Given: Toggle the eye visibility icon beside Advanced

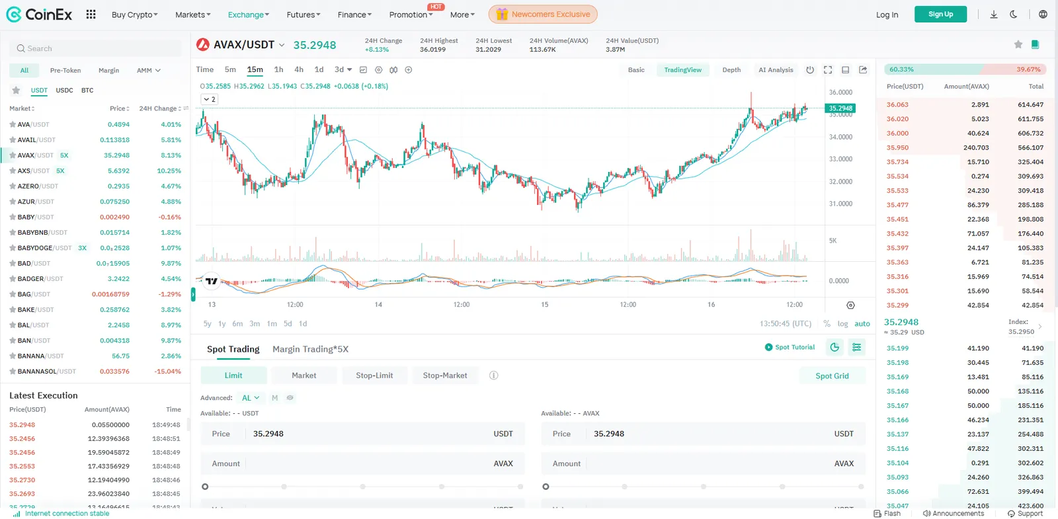Looking at the screenshot, I should pyautogui.click(x=290, y=398).
